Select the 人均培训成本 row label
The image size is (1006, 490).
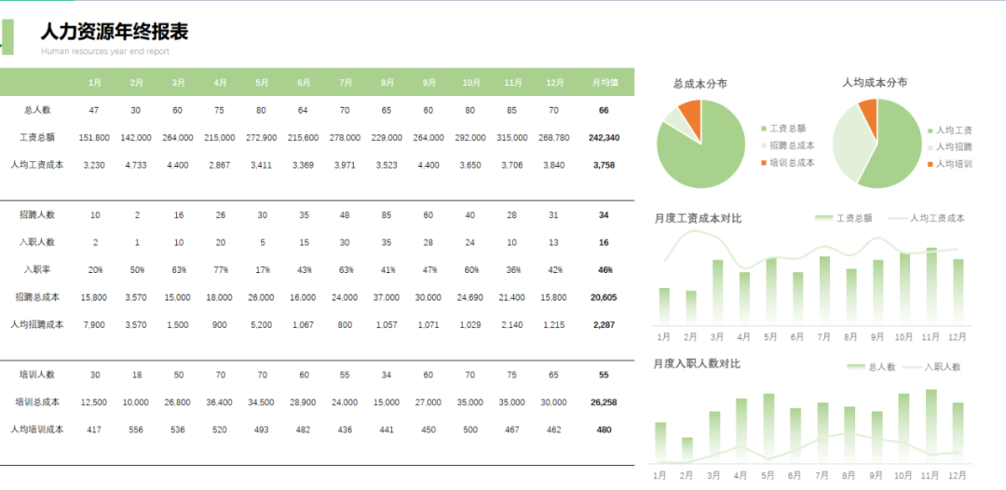(x=37, y=429)
